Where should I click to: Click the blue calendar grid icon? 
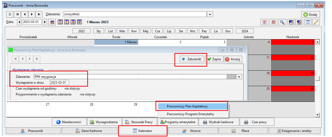pos(308,22)
